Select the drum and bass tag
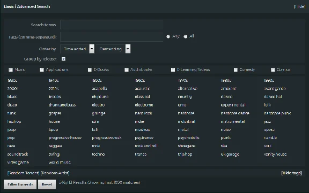This screenshot has width=309, height=193. (x=62, y=105)
